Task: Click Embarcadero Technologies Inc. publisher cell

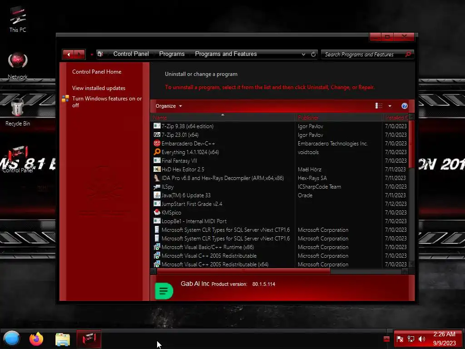Action: coord(333,144)
